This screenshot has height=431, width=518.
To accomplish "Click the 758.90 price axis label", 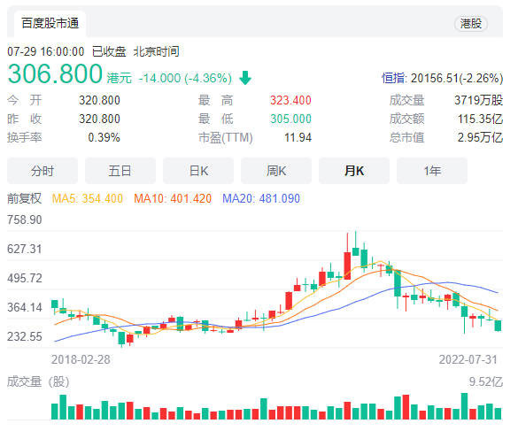I will pos(25,219).
